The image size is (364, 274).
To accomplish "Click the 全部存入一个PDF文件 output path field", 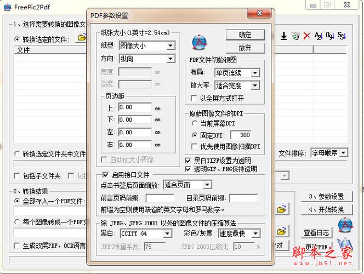I will (50, 210).
